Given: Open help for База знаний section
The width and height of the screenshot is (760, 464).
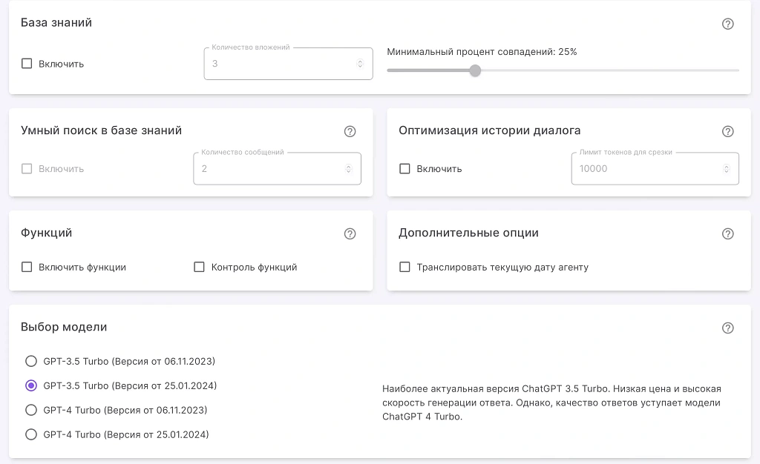Looking at the screenshot, I should pyautogui.click(x=728, y=24).
